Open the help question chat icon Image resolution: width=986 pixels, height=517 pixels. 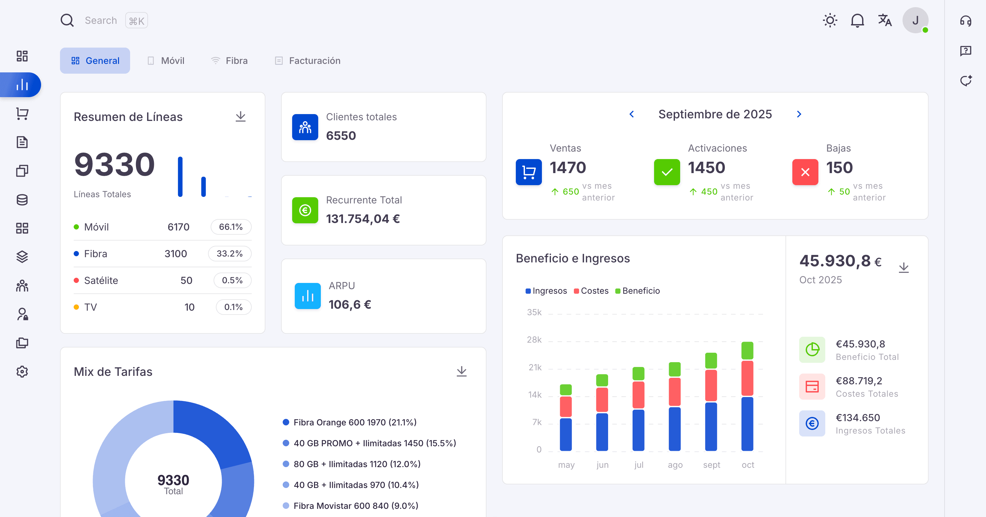pos(966,51)
